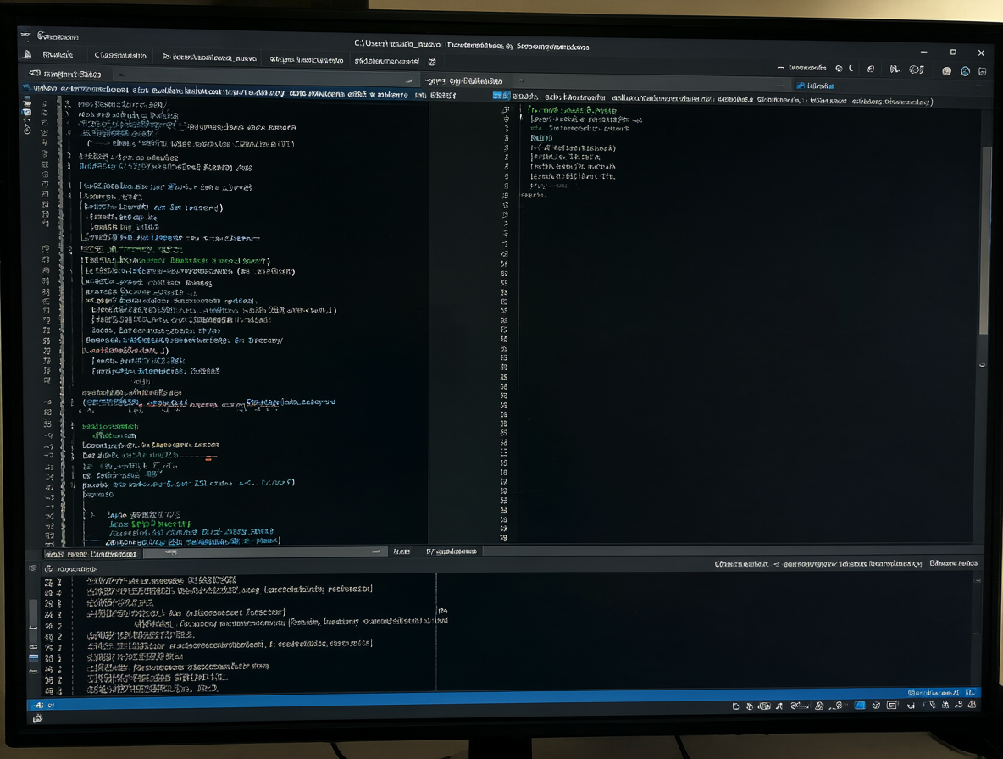Click the rightmost link in the bottom panel header
The height and width of the screenshot is (759, 1003).
click(x=953, y=563)
